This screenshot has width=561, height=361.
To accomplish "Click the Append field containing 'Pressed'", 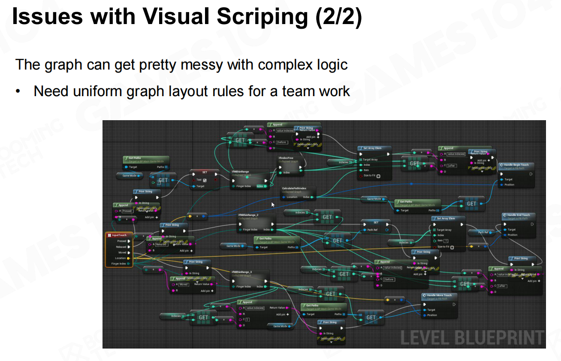I will tap(127, 211).
